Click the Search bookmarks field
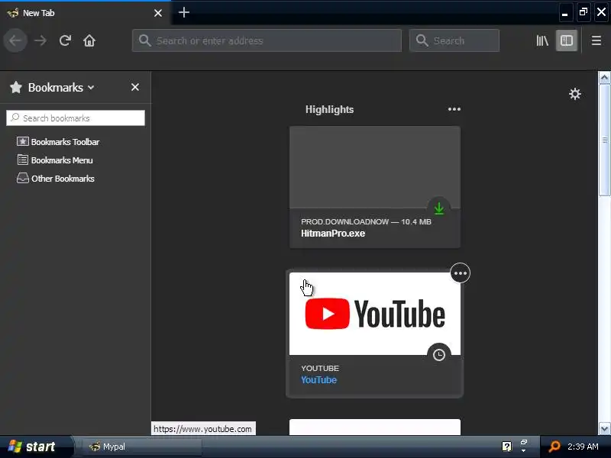Screen dimensions: 611x458 [x=76, y=118]
